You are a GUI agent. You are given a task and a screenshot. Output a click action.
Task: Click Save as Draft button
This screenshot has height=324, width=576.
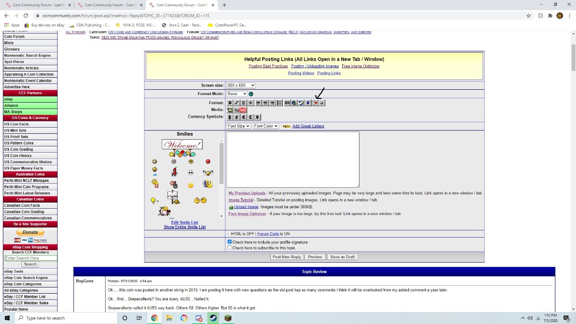(x=343, y=257)
